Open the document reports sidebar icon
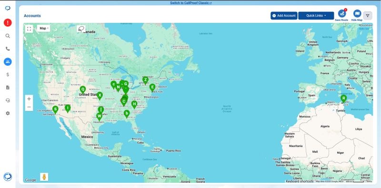381x188 pixels. tap(8, 88)
